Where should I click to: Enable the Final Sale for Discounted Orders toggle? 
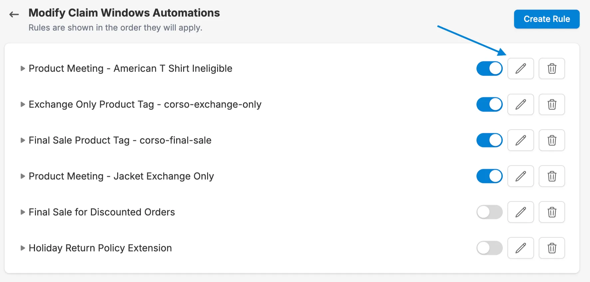pos(489,212)
